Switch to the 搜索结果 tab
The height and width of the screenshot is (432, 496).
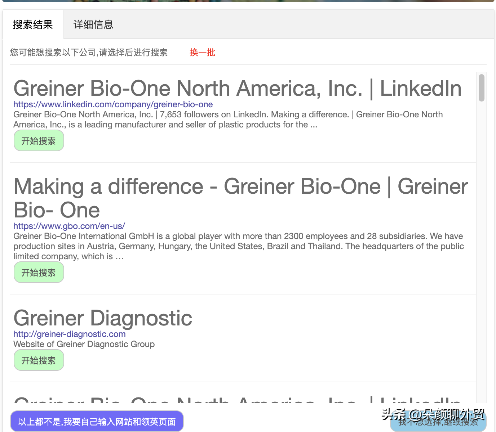(x=33, y=24)
